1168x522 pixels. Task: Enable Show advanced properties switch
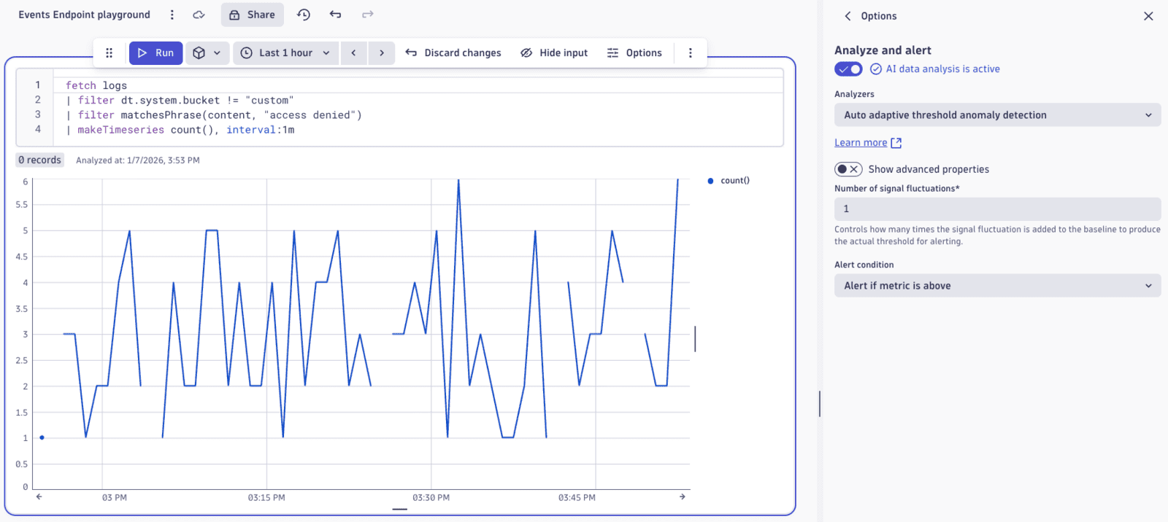[848, 169]
